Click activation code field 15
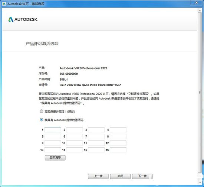The width and height of the screenshot is (204, 187). (96, 150)
